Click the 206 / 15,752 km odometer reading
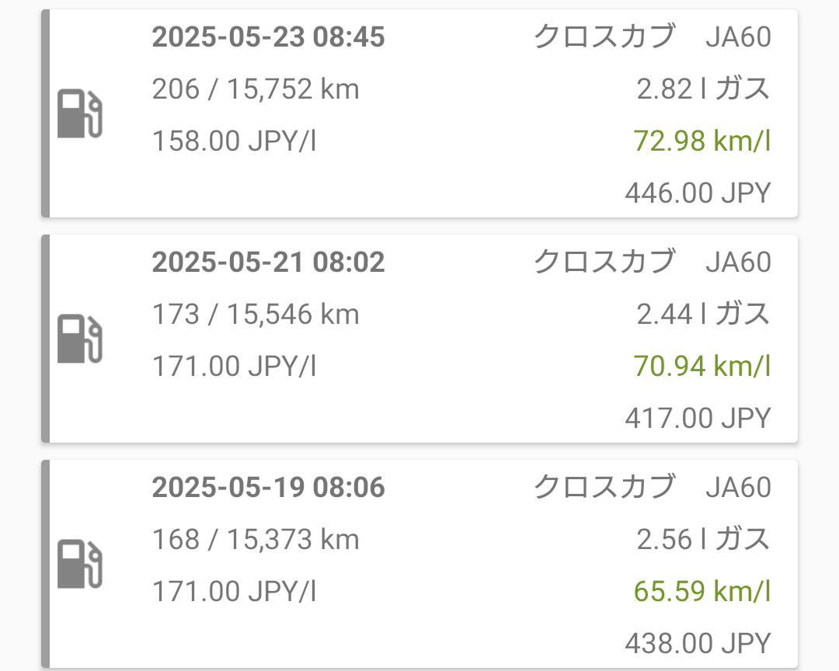Image resolution: width=839 pixels, height=671 pixels. coord(256,90)
